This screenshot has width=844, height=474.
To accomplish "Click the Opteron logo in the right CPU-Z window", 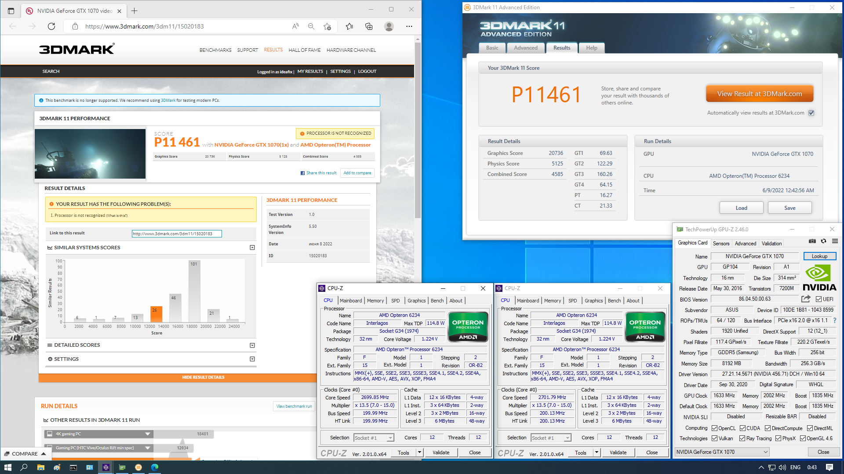I will (645, 327).
